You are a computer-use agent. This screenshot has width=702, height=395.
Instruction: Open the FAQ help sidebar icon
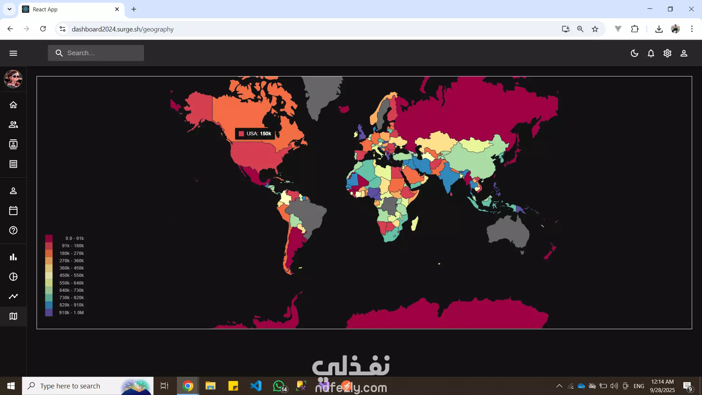tap(14, 230)
